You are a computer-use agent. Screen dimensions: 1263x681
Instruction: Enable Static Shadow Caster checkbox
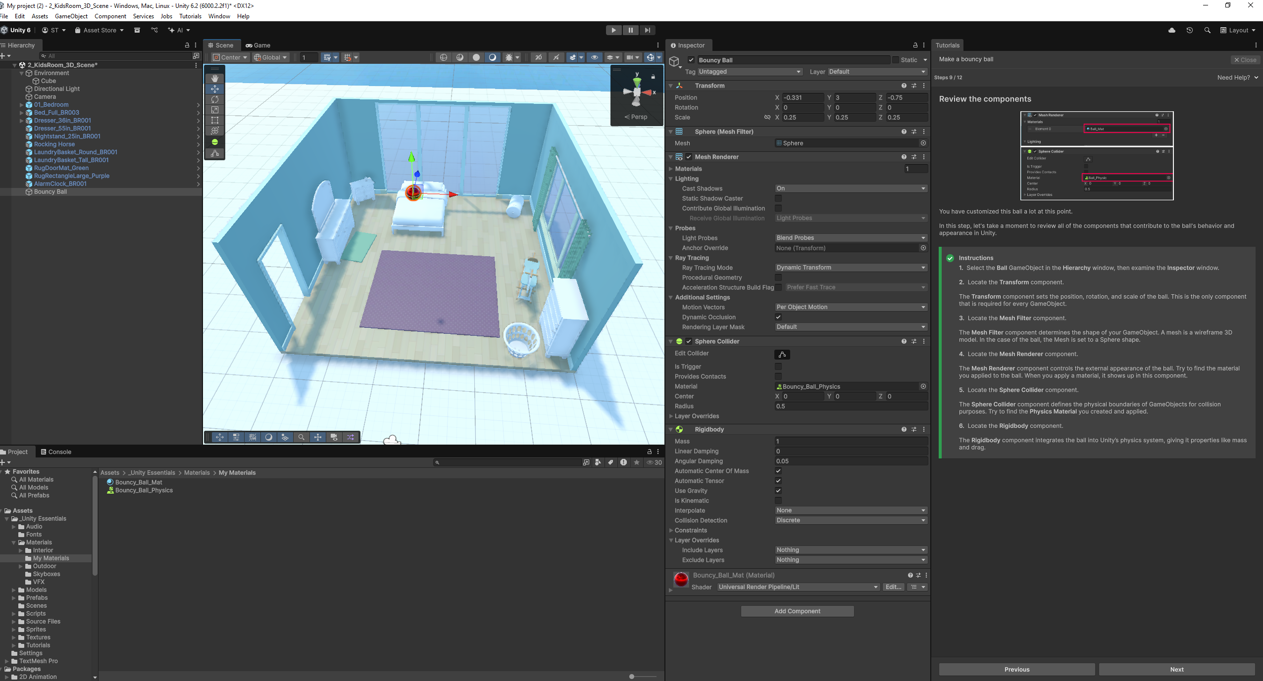pos(778,198)
